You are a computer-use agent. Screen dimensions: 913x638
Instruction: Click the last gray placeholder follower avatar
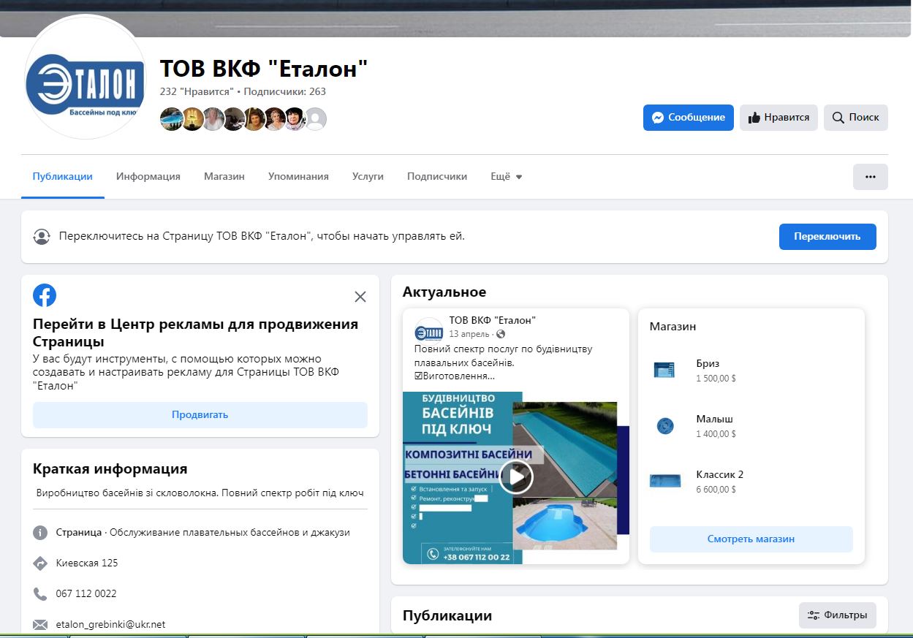coord(315,119)
